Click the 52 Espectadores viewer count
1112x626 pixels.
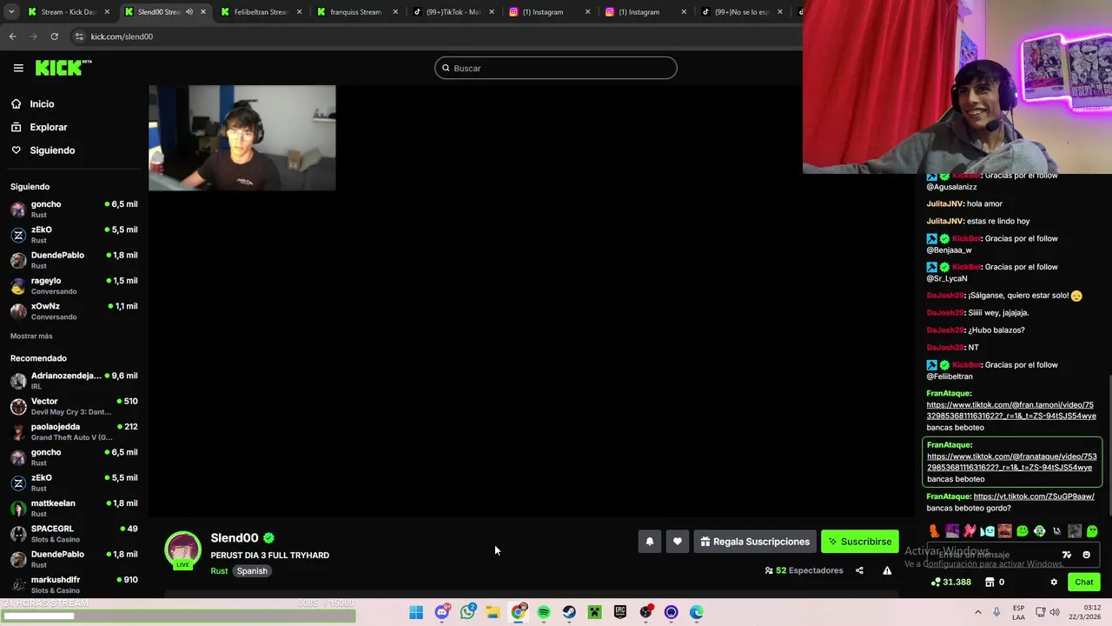(804, 570)
